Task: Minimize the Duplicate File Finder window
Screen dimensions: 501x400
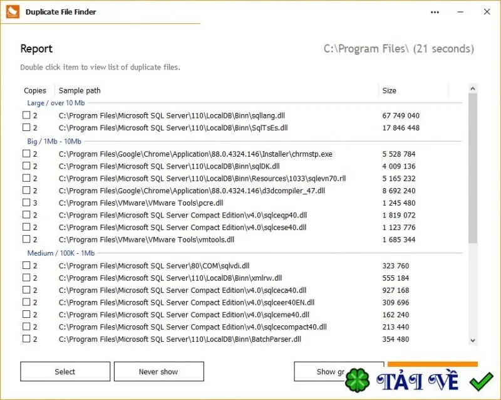Action: click(x=460, y=12)
